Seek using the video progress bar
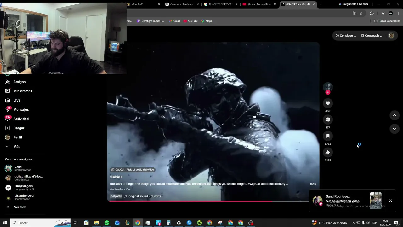 pos(213,201)
